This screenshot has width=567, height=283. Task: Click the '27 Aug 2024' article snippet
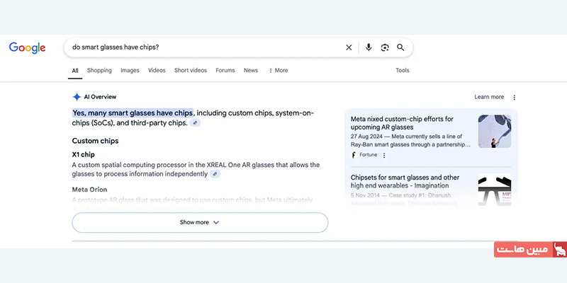tap(411, 140)
